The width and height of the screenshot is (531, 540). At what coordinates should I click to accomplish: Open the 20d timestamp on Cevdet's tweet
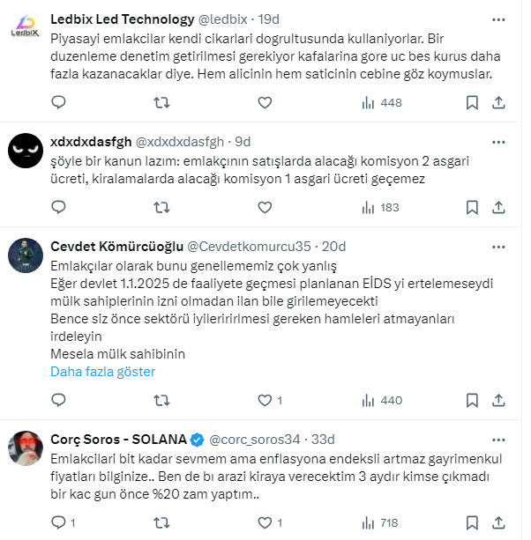point(334,246)
